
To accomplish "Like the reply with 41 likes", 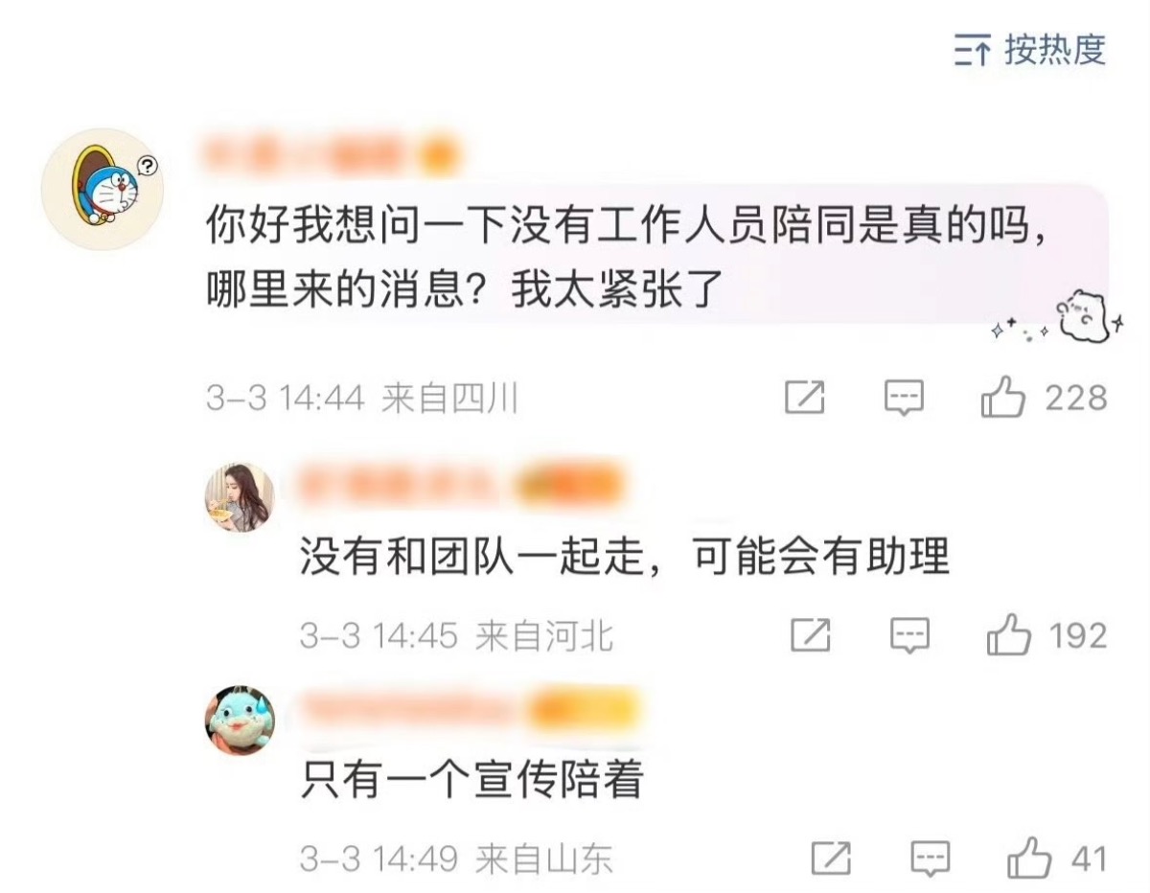I will (1058, 858).
